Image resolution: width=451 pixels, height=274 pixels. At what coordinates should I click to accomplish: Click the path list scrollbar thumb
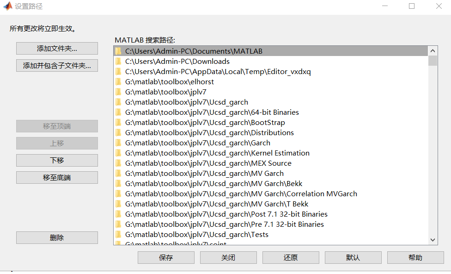click(x=433, y=61)
